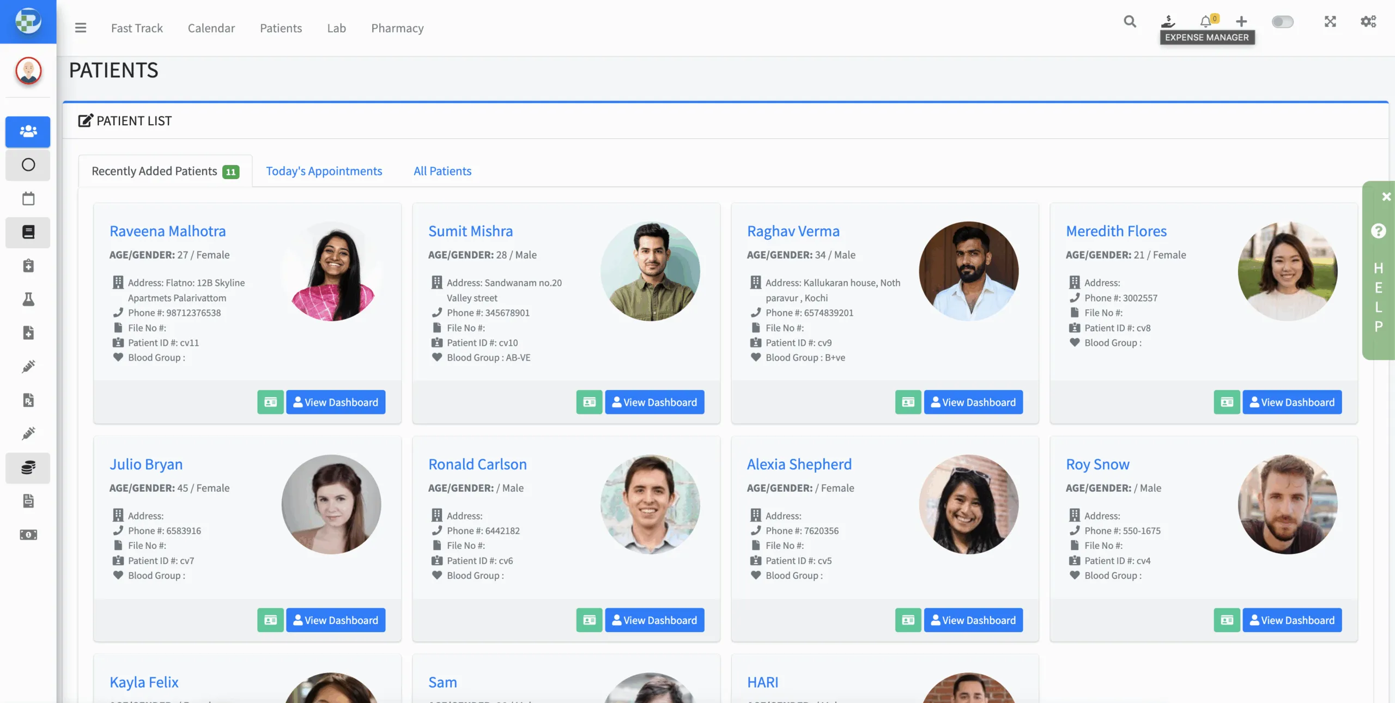Open the Fast Track menu item

pyautogui.click(x=137, y=28)
